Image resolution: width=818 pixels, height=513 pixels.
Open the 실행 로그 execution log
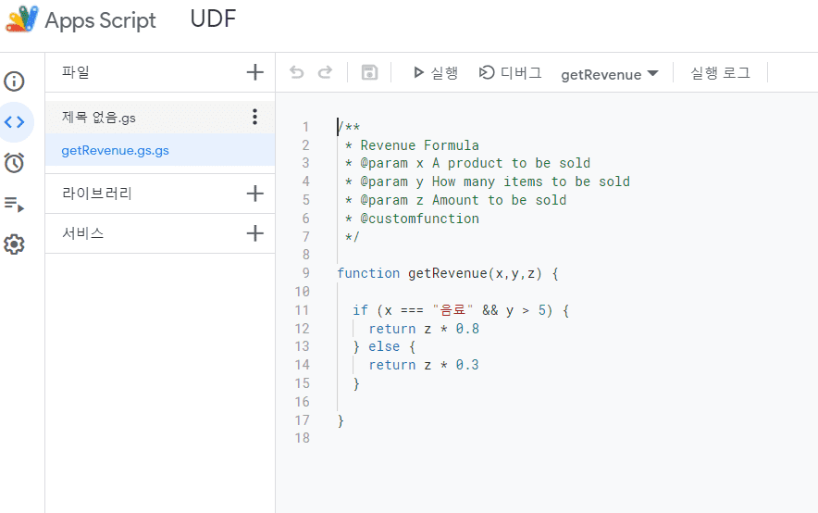point(721,72)
